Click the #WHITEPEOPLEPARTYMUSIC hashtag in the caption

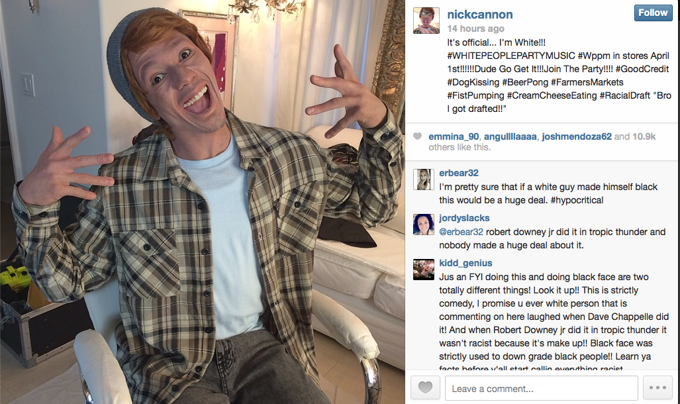[511, 56]
